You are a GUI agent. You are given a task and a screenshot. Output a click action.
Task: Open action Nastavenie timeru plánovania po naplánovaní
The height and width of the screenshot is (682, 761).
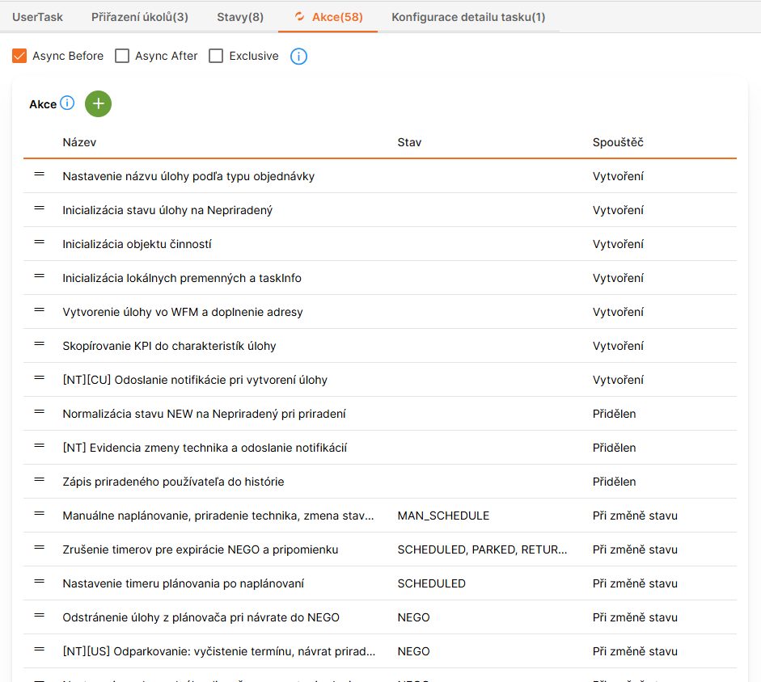pyautogui.click(x=183, y=583)
